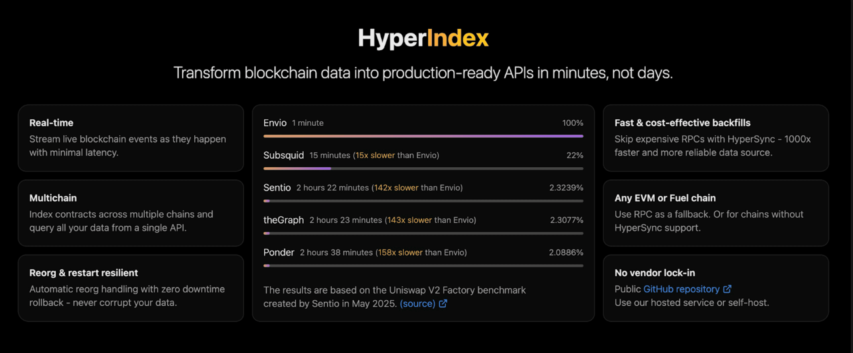
Task: Select the Real-time feature card heading
Action: (51, 123)
